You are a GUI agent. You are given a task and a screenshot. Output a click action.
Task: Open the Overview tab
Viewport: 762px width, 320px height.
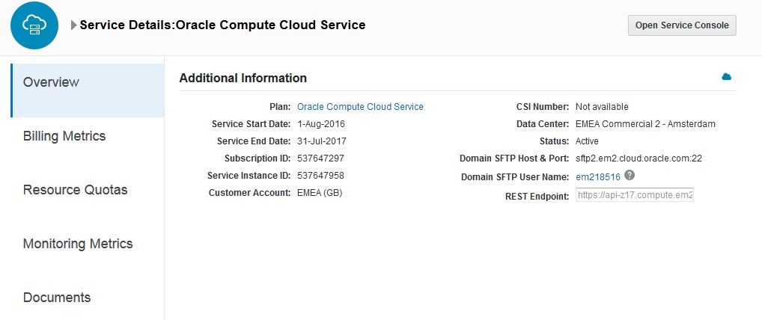click(x=88, y=90)
